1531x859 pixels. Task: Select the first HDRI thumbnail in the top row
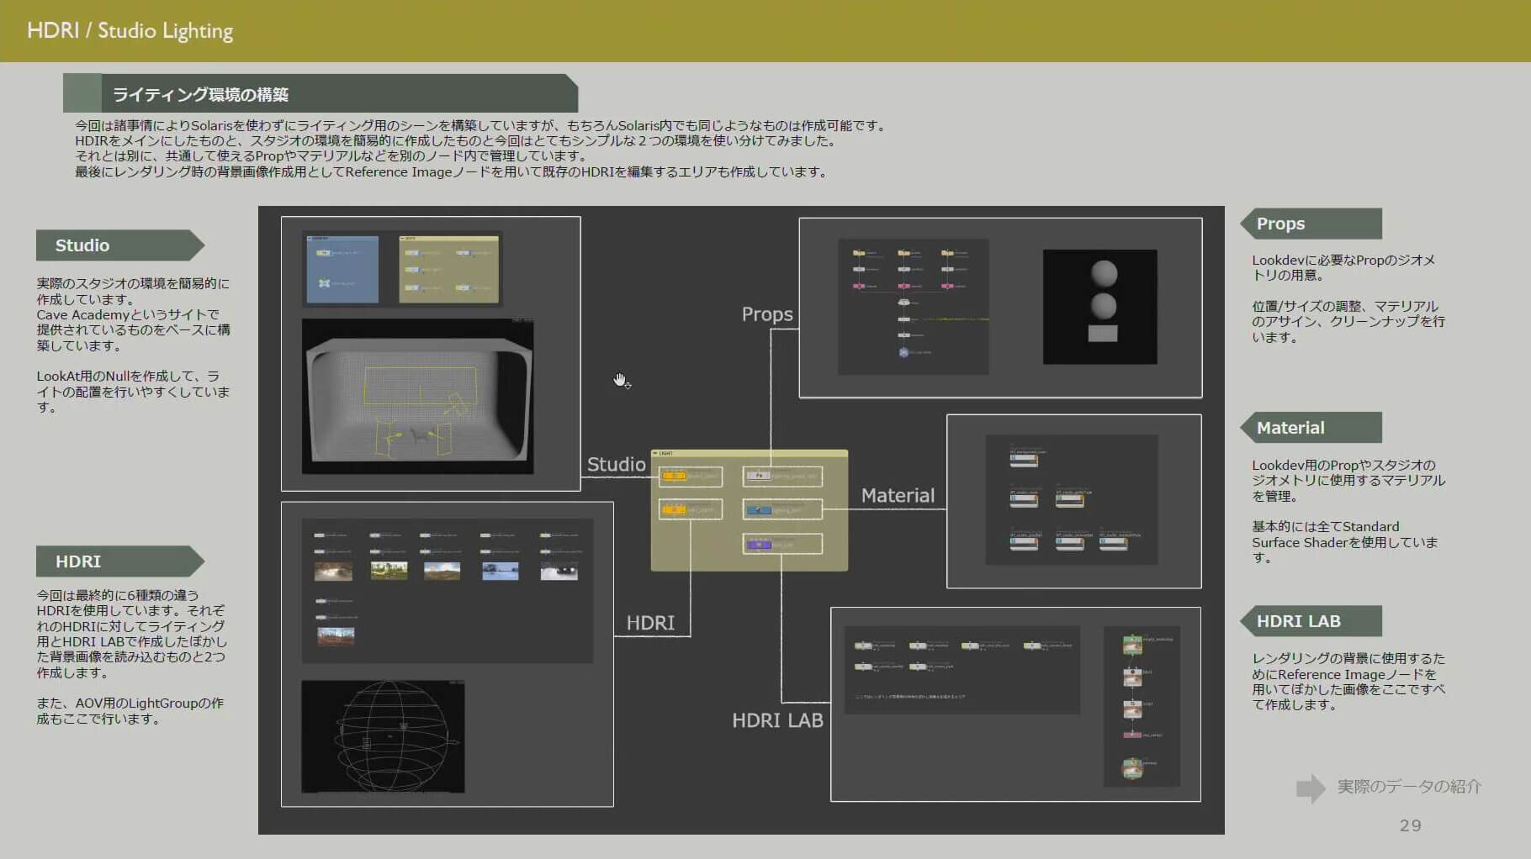(x=333, y=572)
